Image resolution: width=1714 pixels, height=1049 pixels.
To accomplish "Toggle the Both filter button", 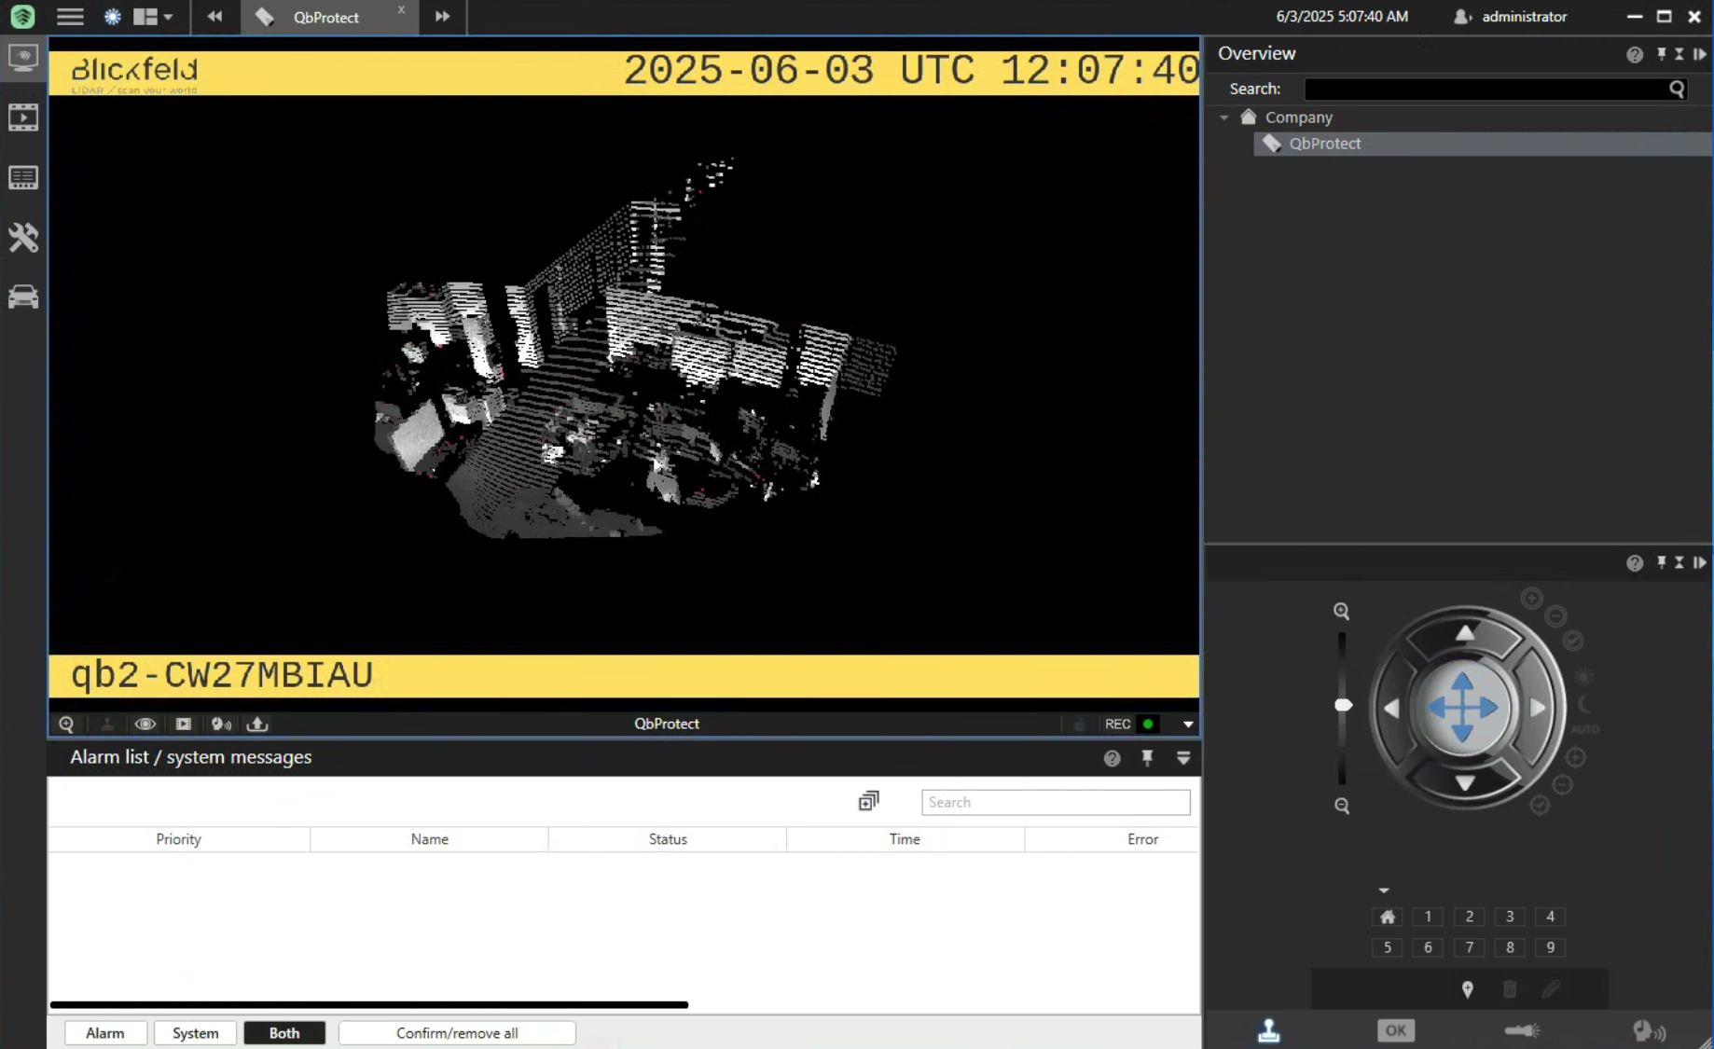I will [284, 1033].
